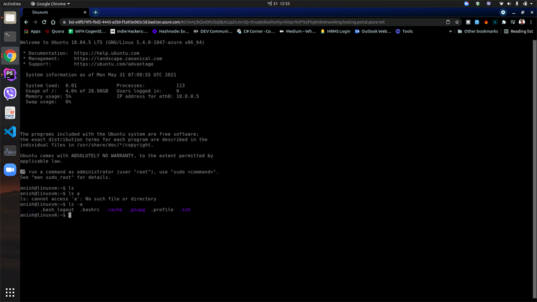Image resolution: width=537 pixels, height=302 pixels.
Task: Open the Google Chrome title dropdown menu
Action: pos(52,4)
